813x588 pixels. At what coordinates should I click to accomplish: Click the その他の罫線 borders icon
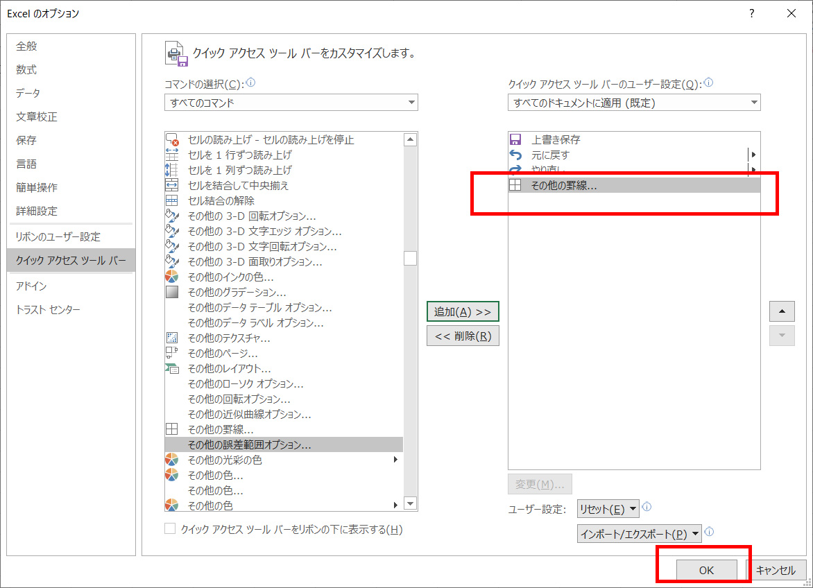coord(171,429)
